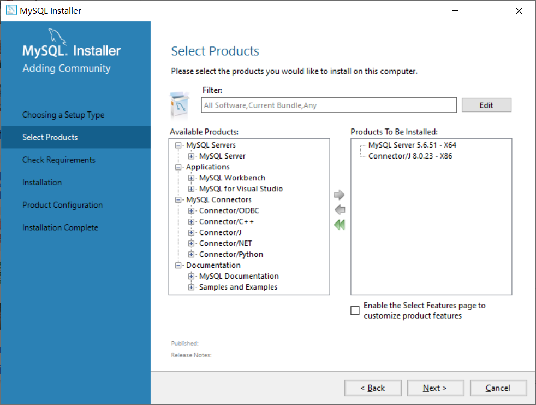Open the Installation Complete step

(x=60, y=228)
